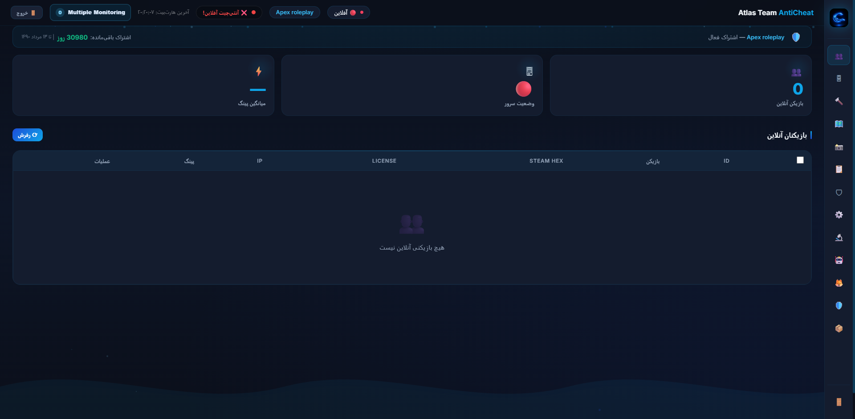This screenshot has height=419, width=855.
Task: Open the outlined shield sidebar icon
Action: click(x=839, y=192)
